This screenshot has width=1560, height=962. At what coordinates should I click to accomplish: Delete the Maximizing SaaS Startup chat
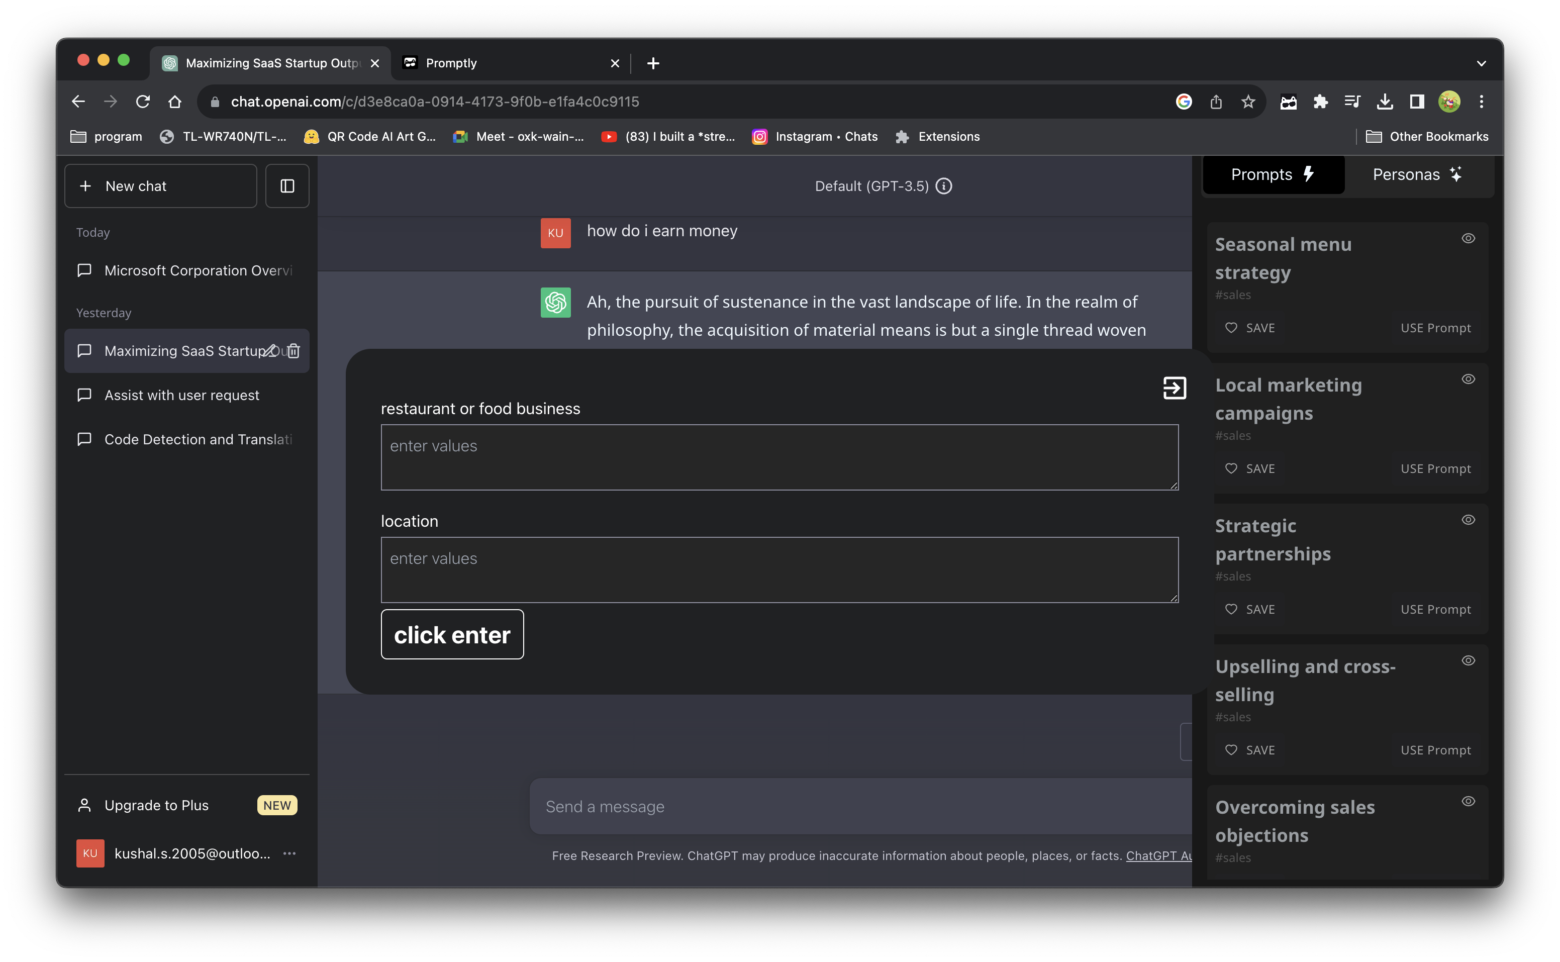[x=294, y=350]
